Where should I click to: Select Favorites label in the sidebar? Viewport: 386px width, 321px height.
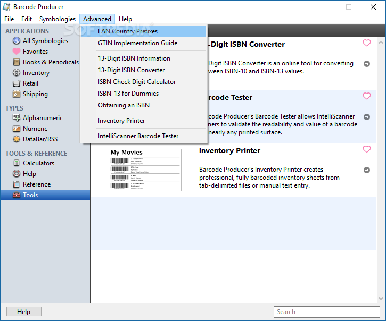click(x=35, y=52)
